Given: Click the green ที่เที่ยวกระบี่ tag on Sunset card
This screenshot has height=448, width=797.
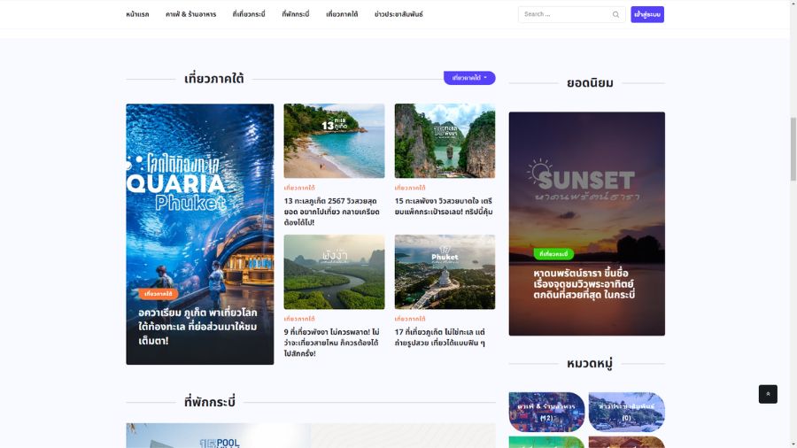Looking at the screenshot, I should pos(553,254).
